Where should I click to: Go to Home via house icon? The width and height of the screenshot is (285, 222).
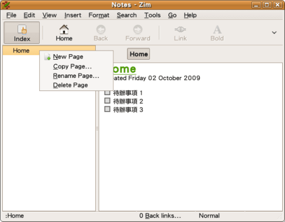(x=64, y=29)
